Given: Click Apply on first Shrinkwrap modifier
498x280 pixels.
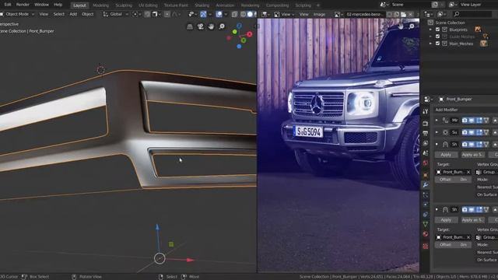Looking at the screenshot, I should tap(446, 155).
